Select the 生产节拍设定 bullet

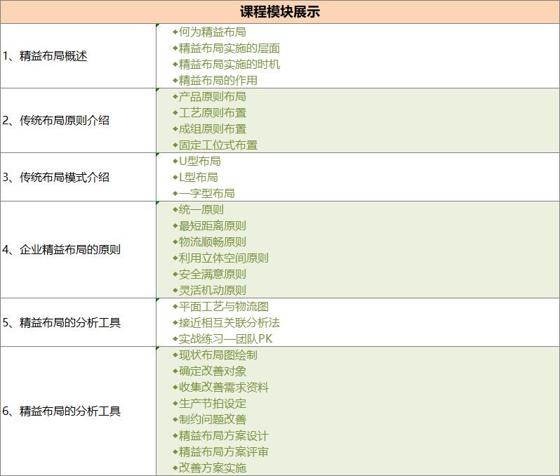click(x=212, y=403)
